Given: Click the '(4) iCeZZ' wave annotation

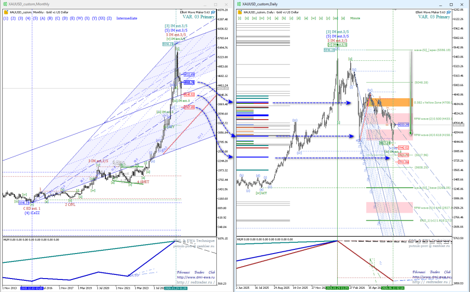Looking at the screenshot, I should pyautogui.click(x=32, y=213).
